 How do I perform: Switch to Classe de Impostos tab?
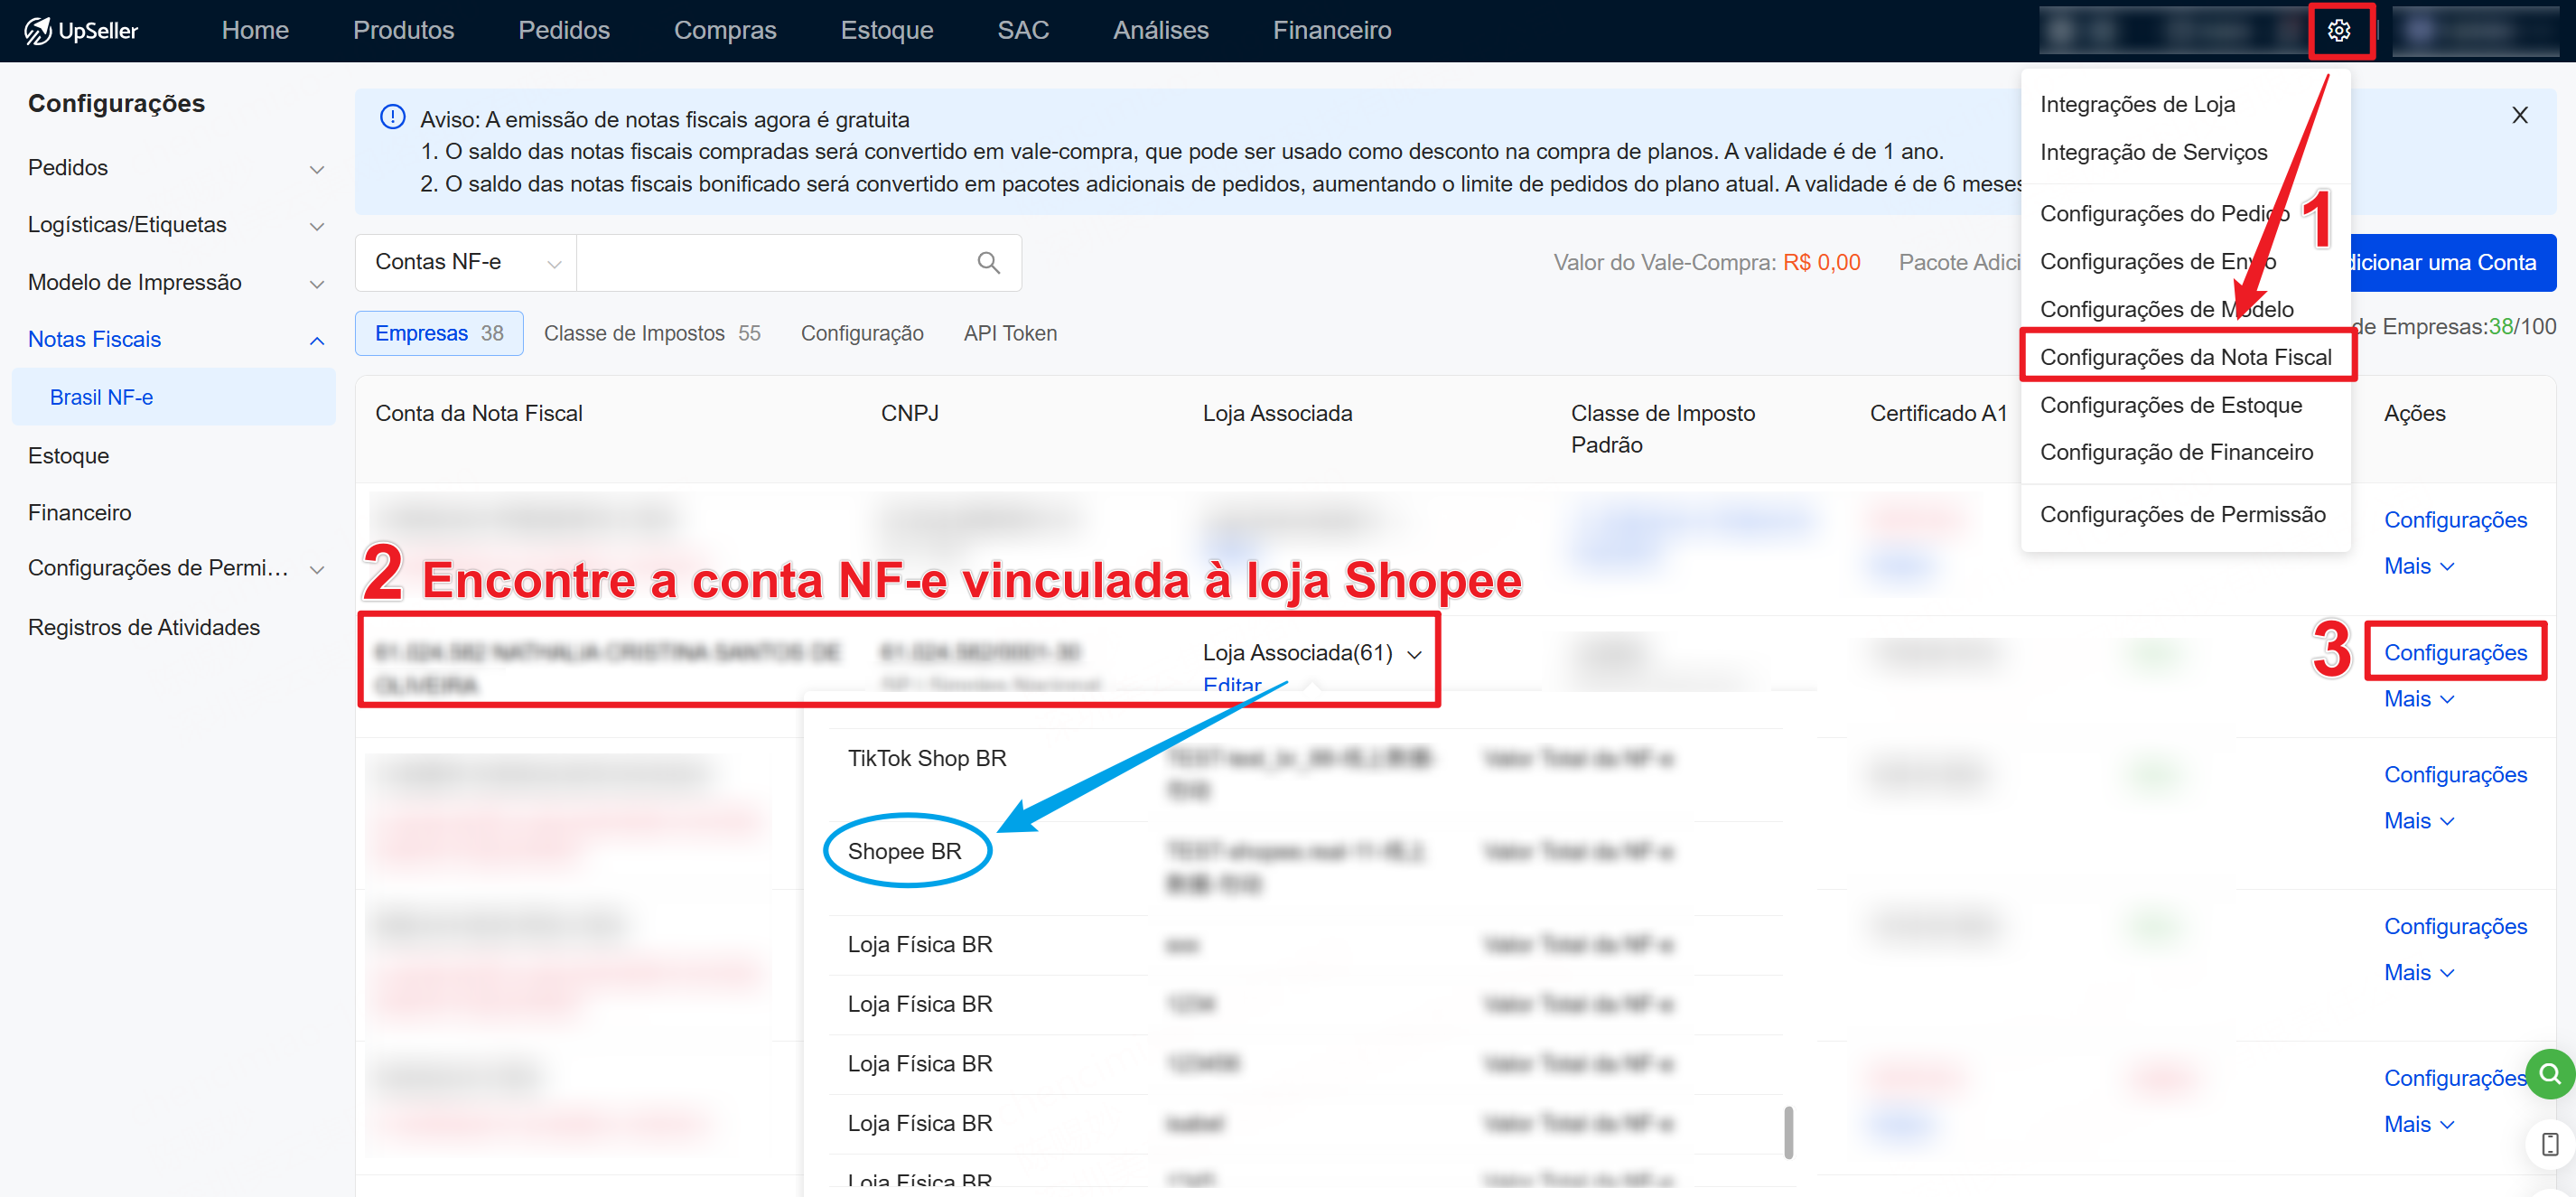pos(651,333)
